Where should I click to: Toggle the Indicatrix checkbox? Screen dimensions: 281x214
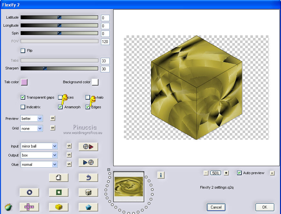click(23, 107)
